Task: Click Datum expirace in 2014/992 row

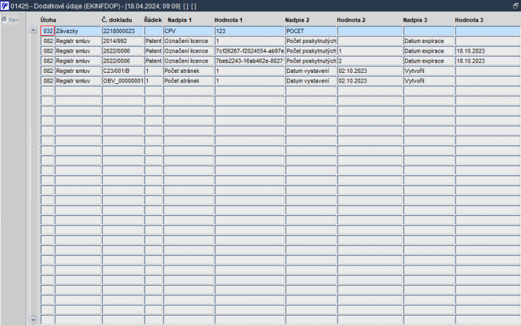Action: click(x=429, y=41)
